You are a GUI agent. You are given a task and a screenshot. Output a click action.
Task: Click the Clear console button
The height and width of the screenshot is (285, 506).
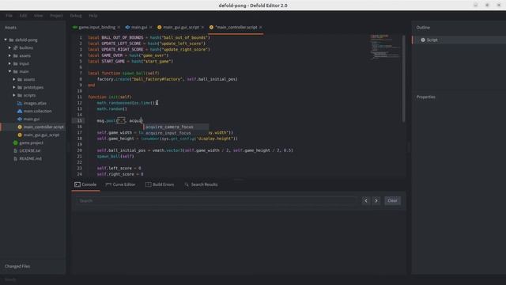point(392,200)
